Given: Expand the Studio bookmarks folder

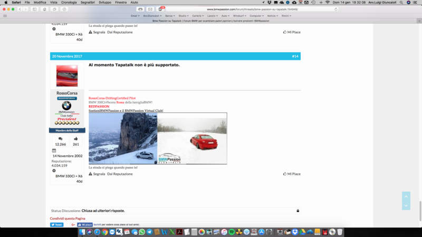Looking at the screenshot, I should pyautogui.click(x=183, y=16).
